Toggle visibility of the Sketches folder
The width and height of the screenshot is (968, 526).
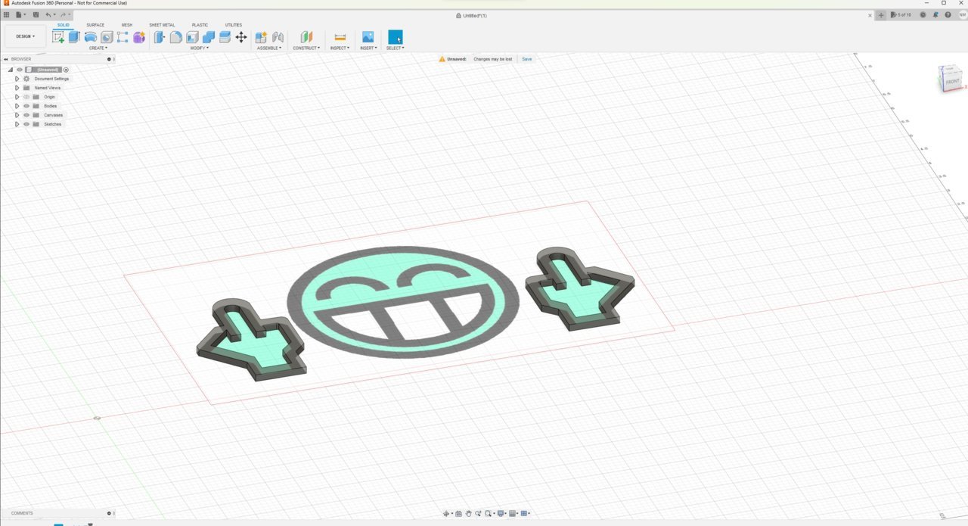pyautogui.click(x=26, y=124)
